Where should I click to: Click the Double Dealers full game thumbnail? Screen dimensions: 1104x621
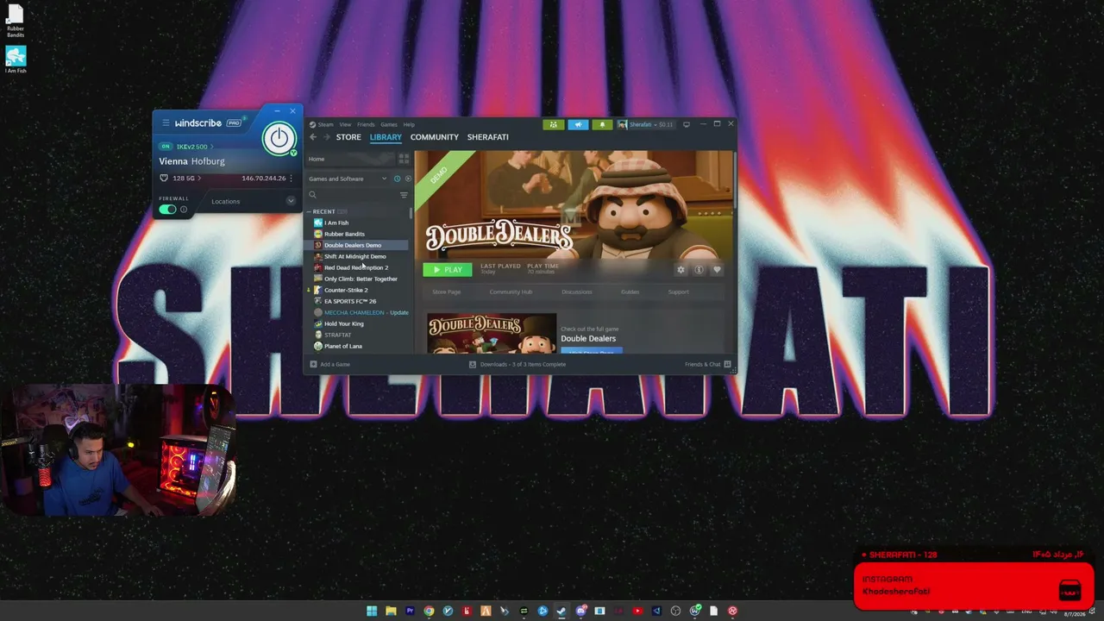pos(492,334)
